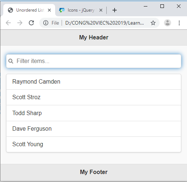Viewport: 187px width, 182px height.
Task: Focus the Filter items search field
Action: [94, 61]
